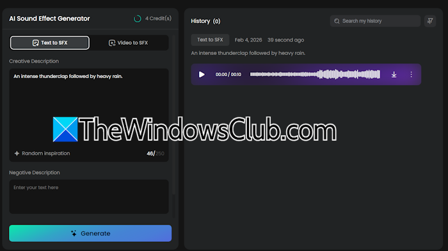The width and height of the screenshot is (448, 251).
Task: Switch to the Text to SFX tab
Action: [50, 43]
